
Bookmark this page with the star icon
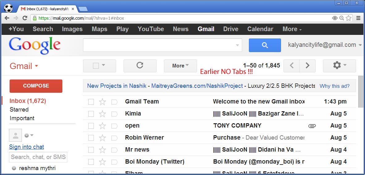pos(348,18)
